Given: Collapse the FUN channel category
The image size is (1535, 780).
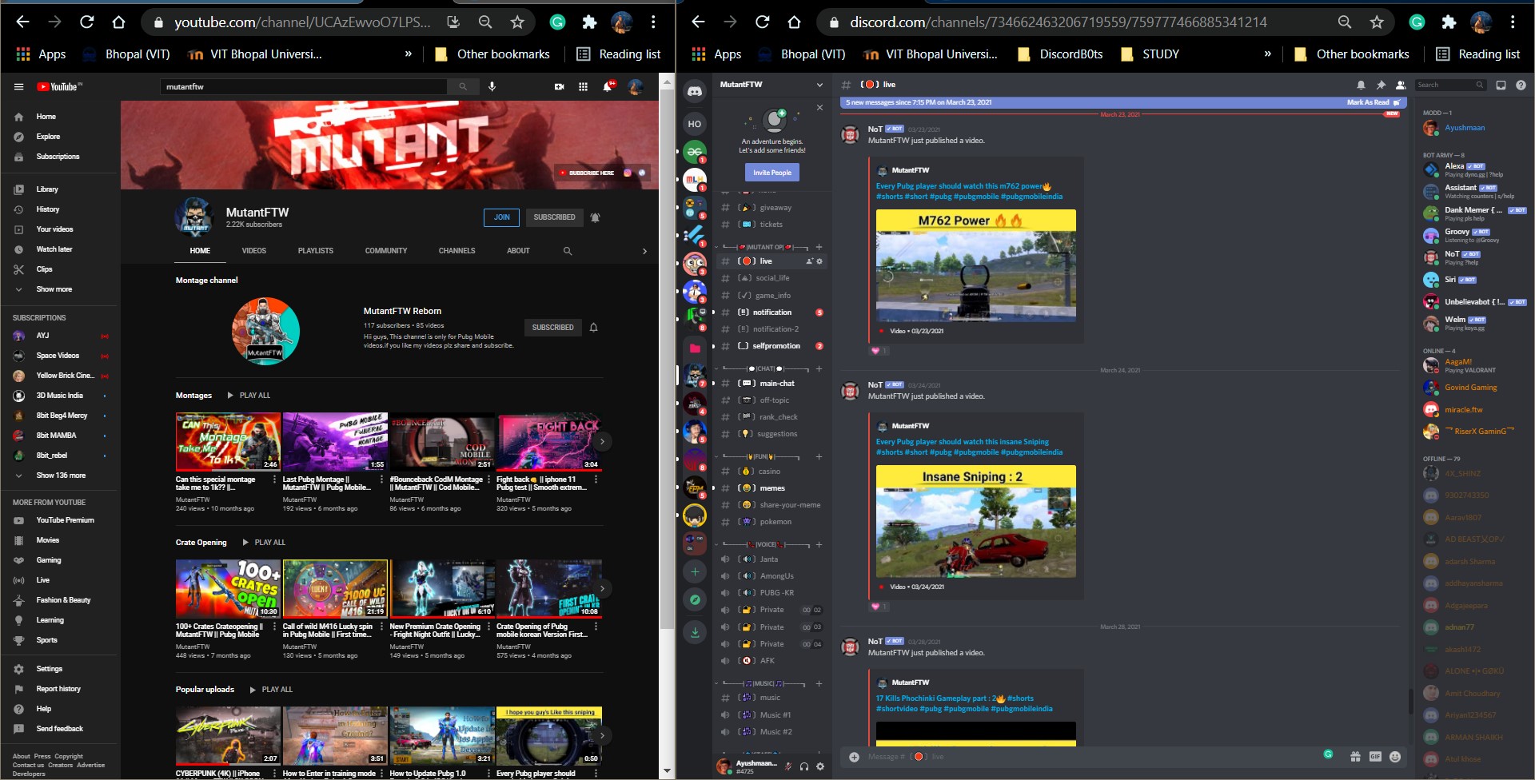Looking at the screenshot, I should tap(760, 457).
